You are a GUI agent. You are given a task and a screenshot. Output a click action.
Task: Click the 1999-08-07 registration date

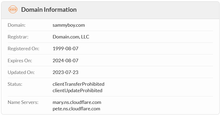[65, 49]
